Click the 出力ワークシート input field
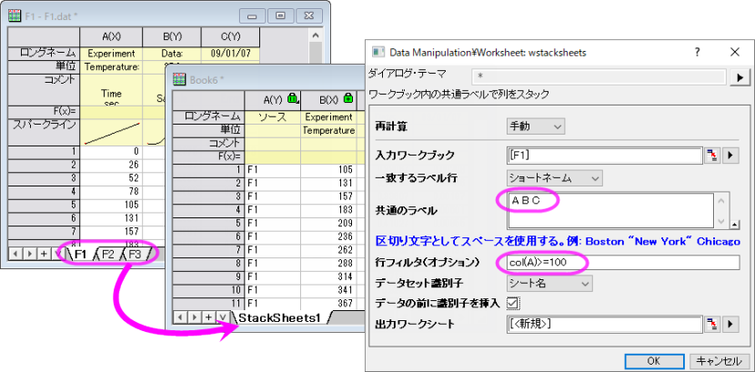The image size is (755, 372). tap(604, 324)
